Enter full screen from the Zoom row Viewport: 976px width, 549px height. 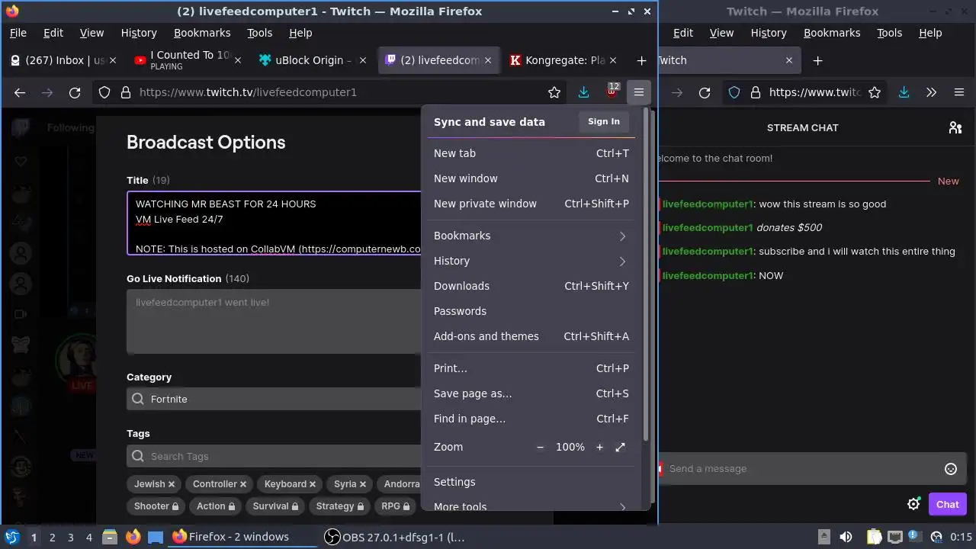click(x=620, y=447)
